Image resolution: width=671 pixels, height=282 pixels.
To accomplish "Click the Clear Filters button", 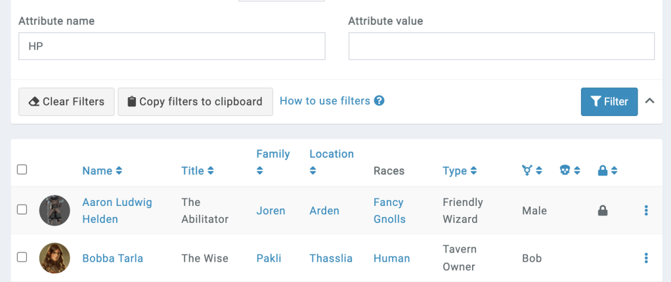I will pos(66,102).
